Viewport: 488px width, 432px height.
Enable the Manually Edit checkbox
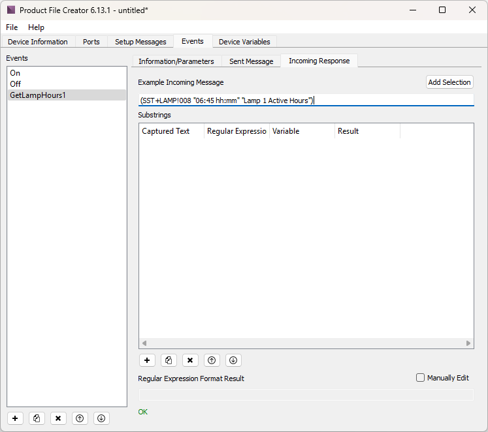[421, 378]
